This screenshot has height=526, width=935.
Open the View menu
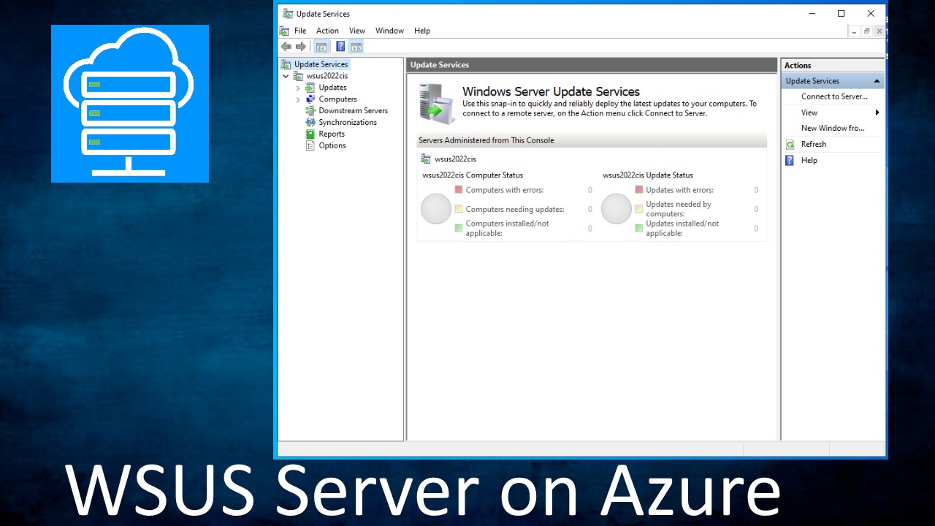[357, 31]
